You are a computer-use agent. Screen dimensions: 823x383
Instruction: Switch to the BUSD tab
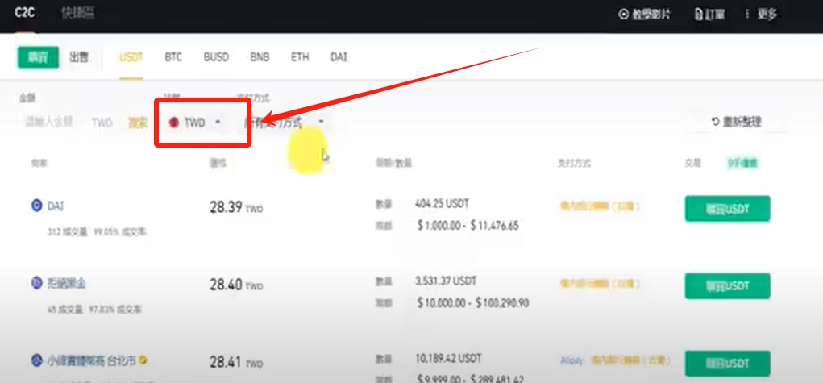(x=216, y=57)
